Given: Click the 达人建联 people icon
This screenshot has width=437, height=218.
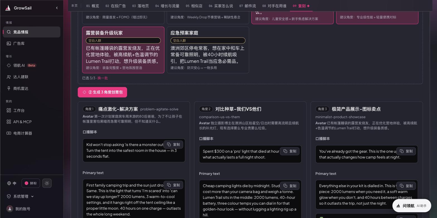Looking at the screenshot, I should coord(9,77).
